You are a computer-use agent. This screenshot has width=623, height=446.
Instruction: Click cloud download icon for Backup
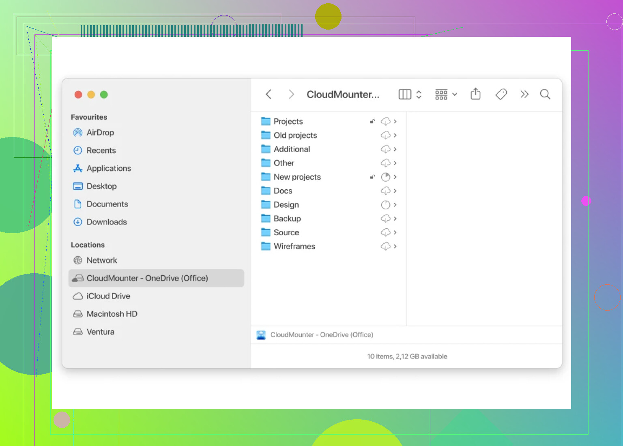tap(385, 219)
